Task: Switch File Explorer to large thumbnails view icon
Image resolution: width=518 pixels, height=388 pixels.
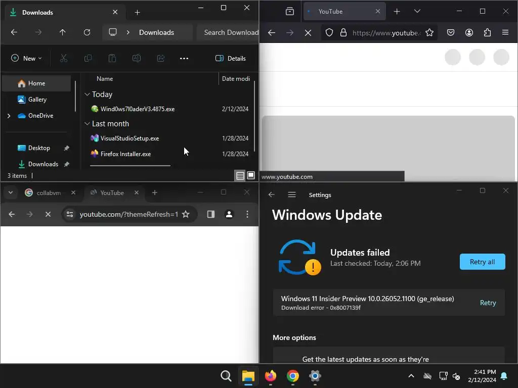Action: coord(251,175)
